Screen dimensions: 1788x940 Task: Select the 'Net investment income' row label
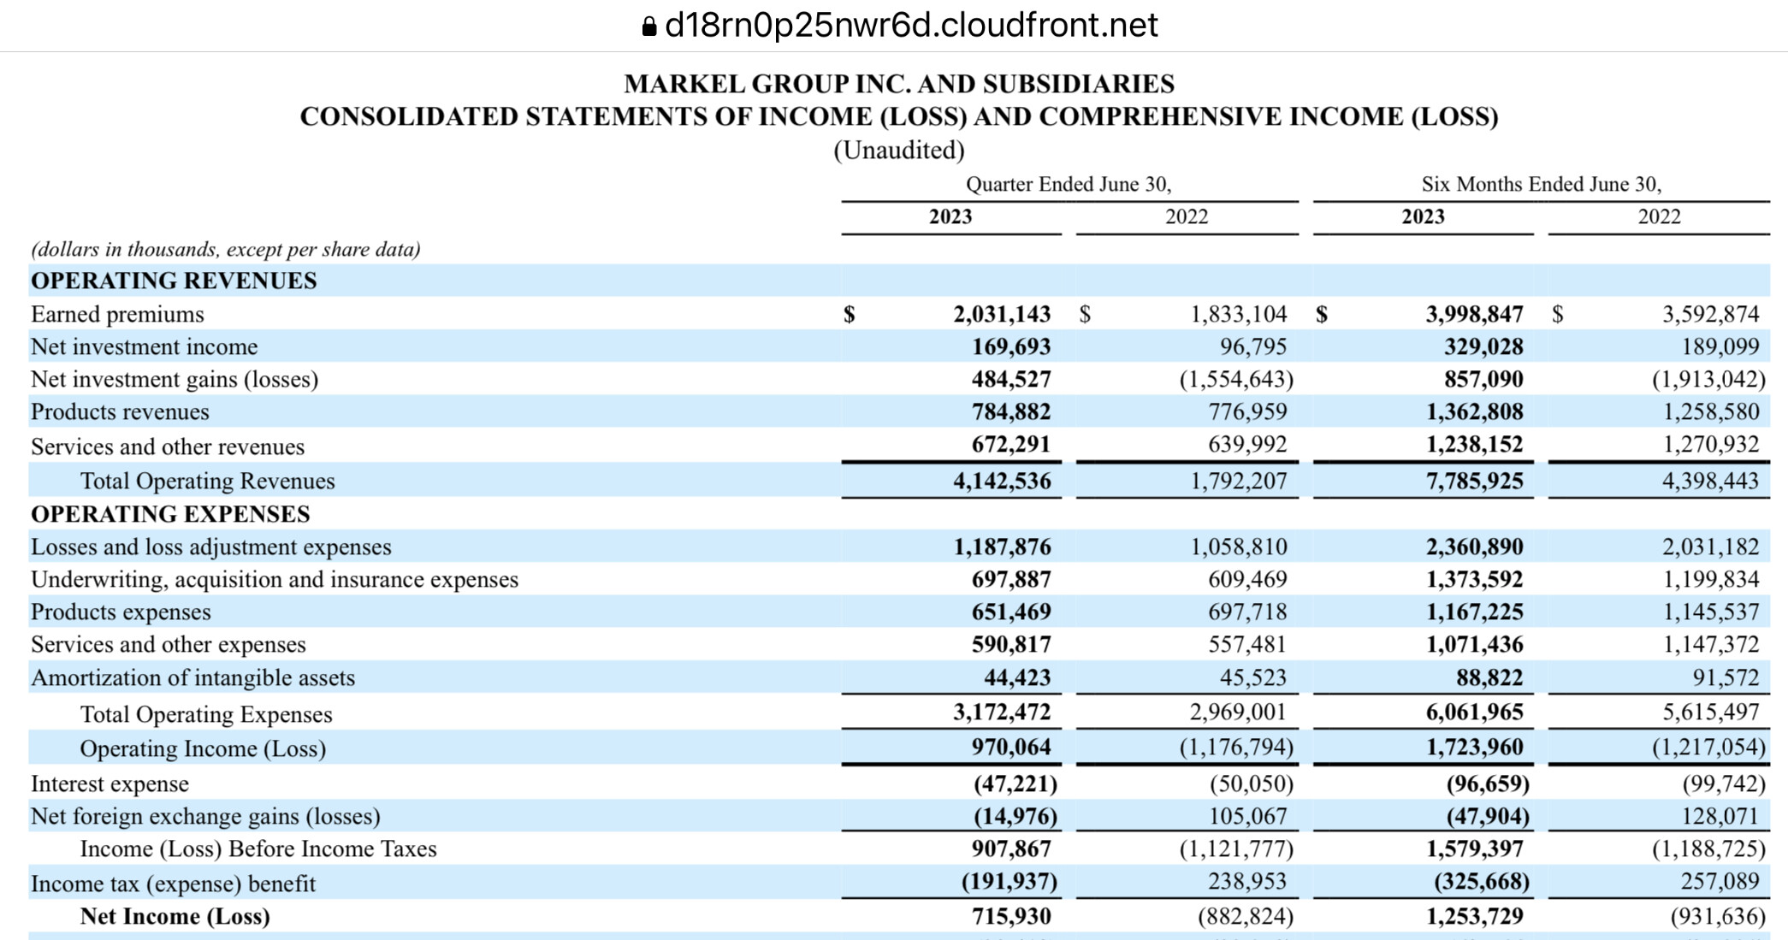click(144, 347)
